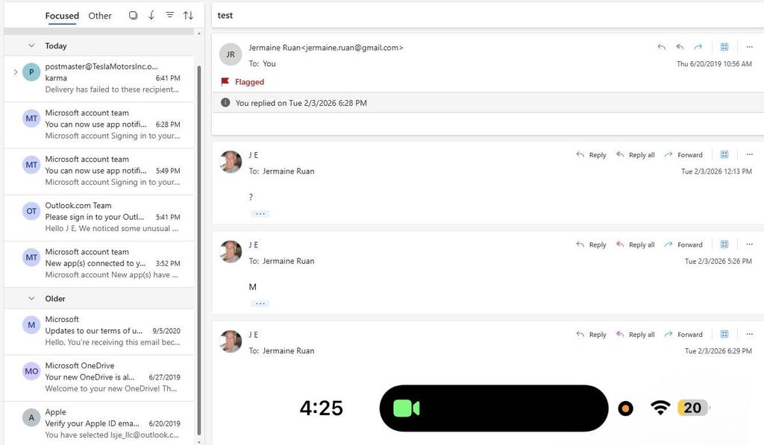
Task: Click Reply on the 12:13 PM message
Action: tap(591, 155)
